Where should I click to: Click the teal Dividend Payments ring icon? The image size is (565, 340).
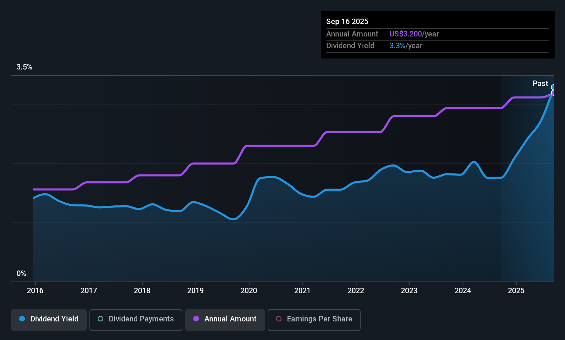(100, 319)
